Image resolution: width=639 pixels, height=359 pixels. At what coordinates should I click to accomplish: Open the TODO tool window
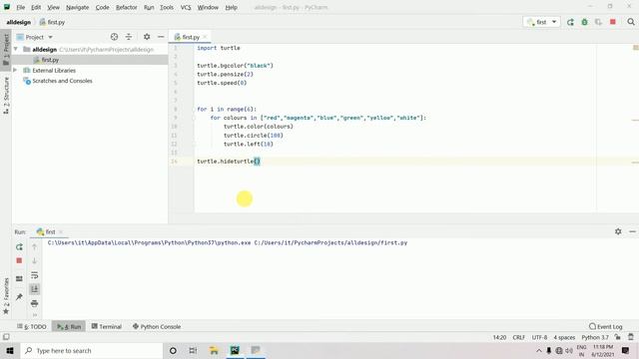point(32,326)
